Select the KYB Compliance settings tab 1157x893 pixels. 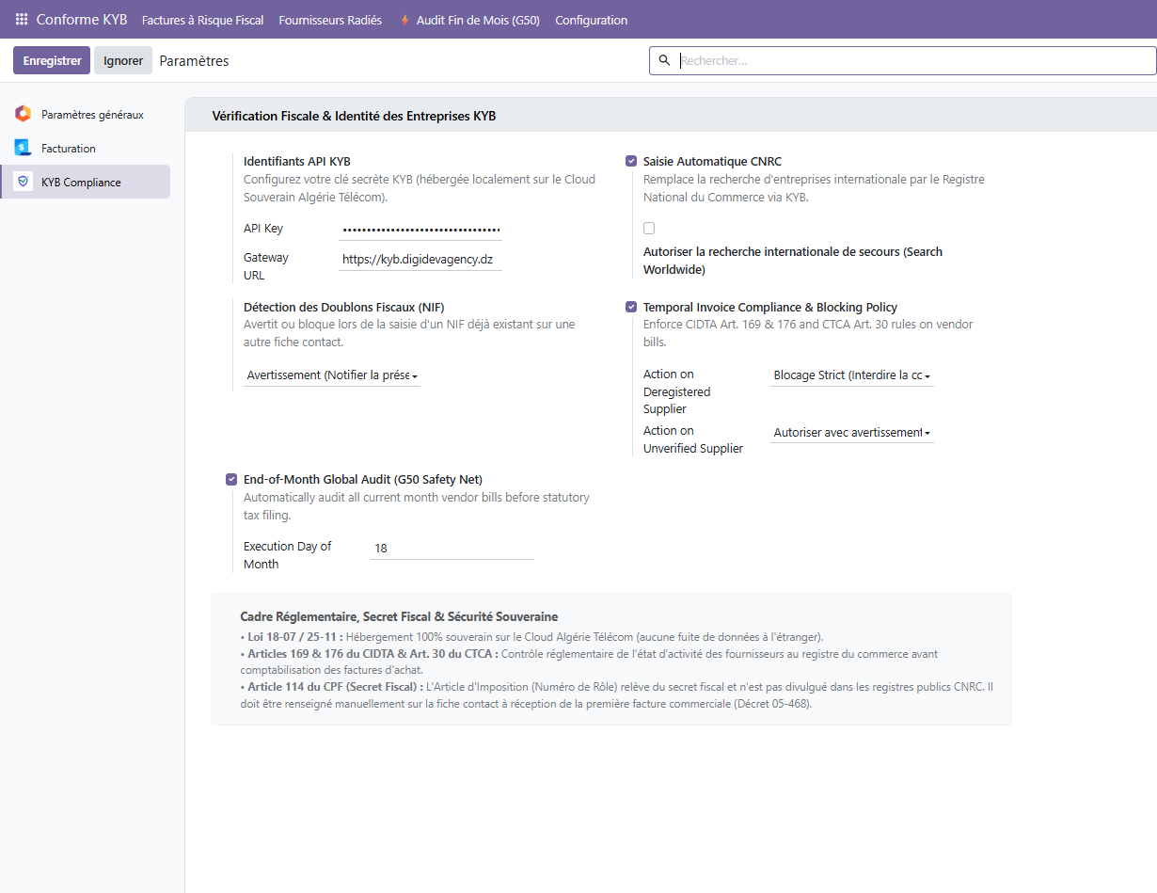pos(85,182)
